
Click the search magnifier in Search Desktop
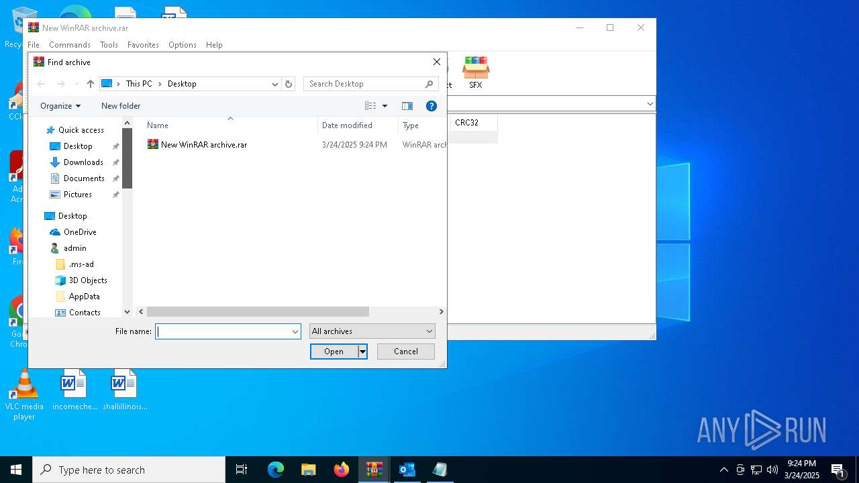click(429, 84)
